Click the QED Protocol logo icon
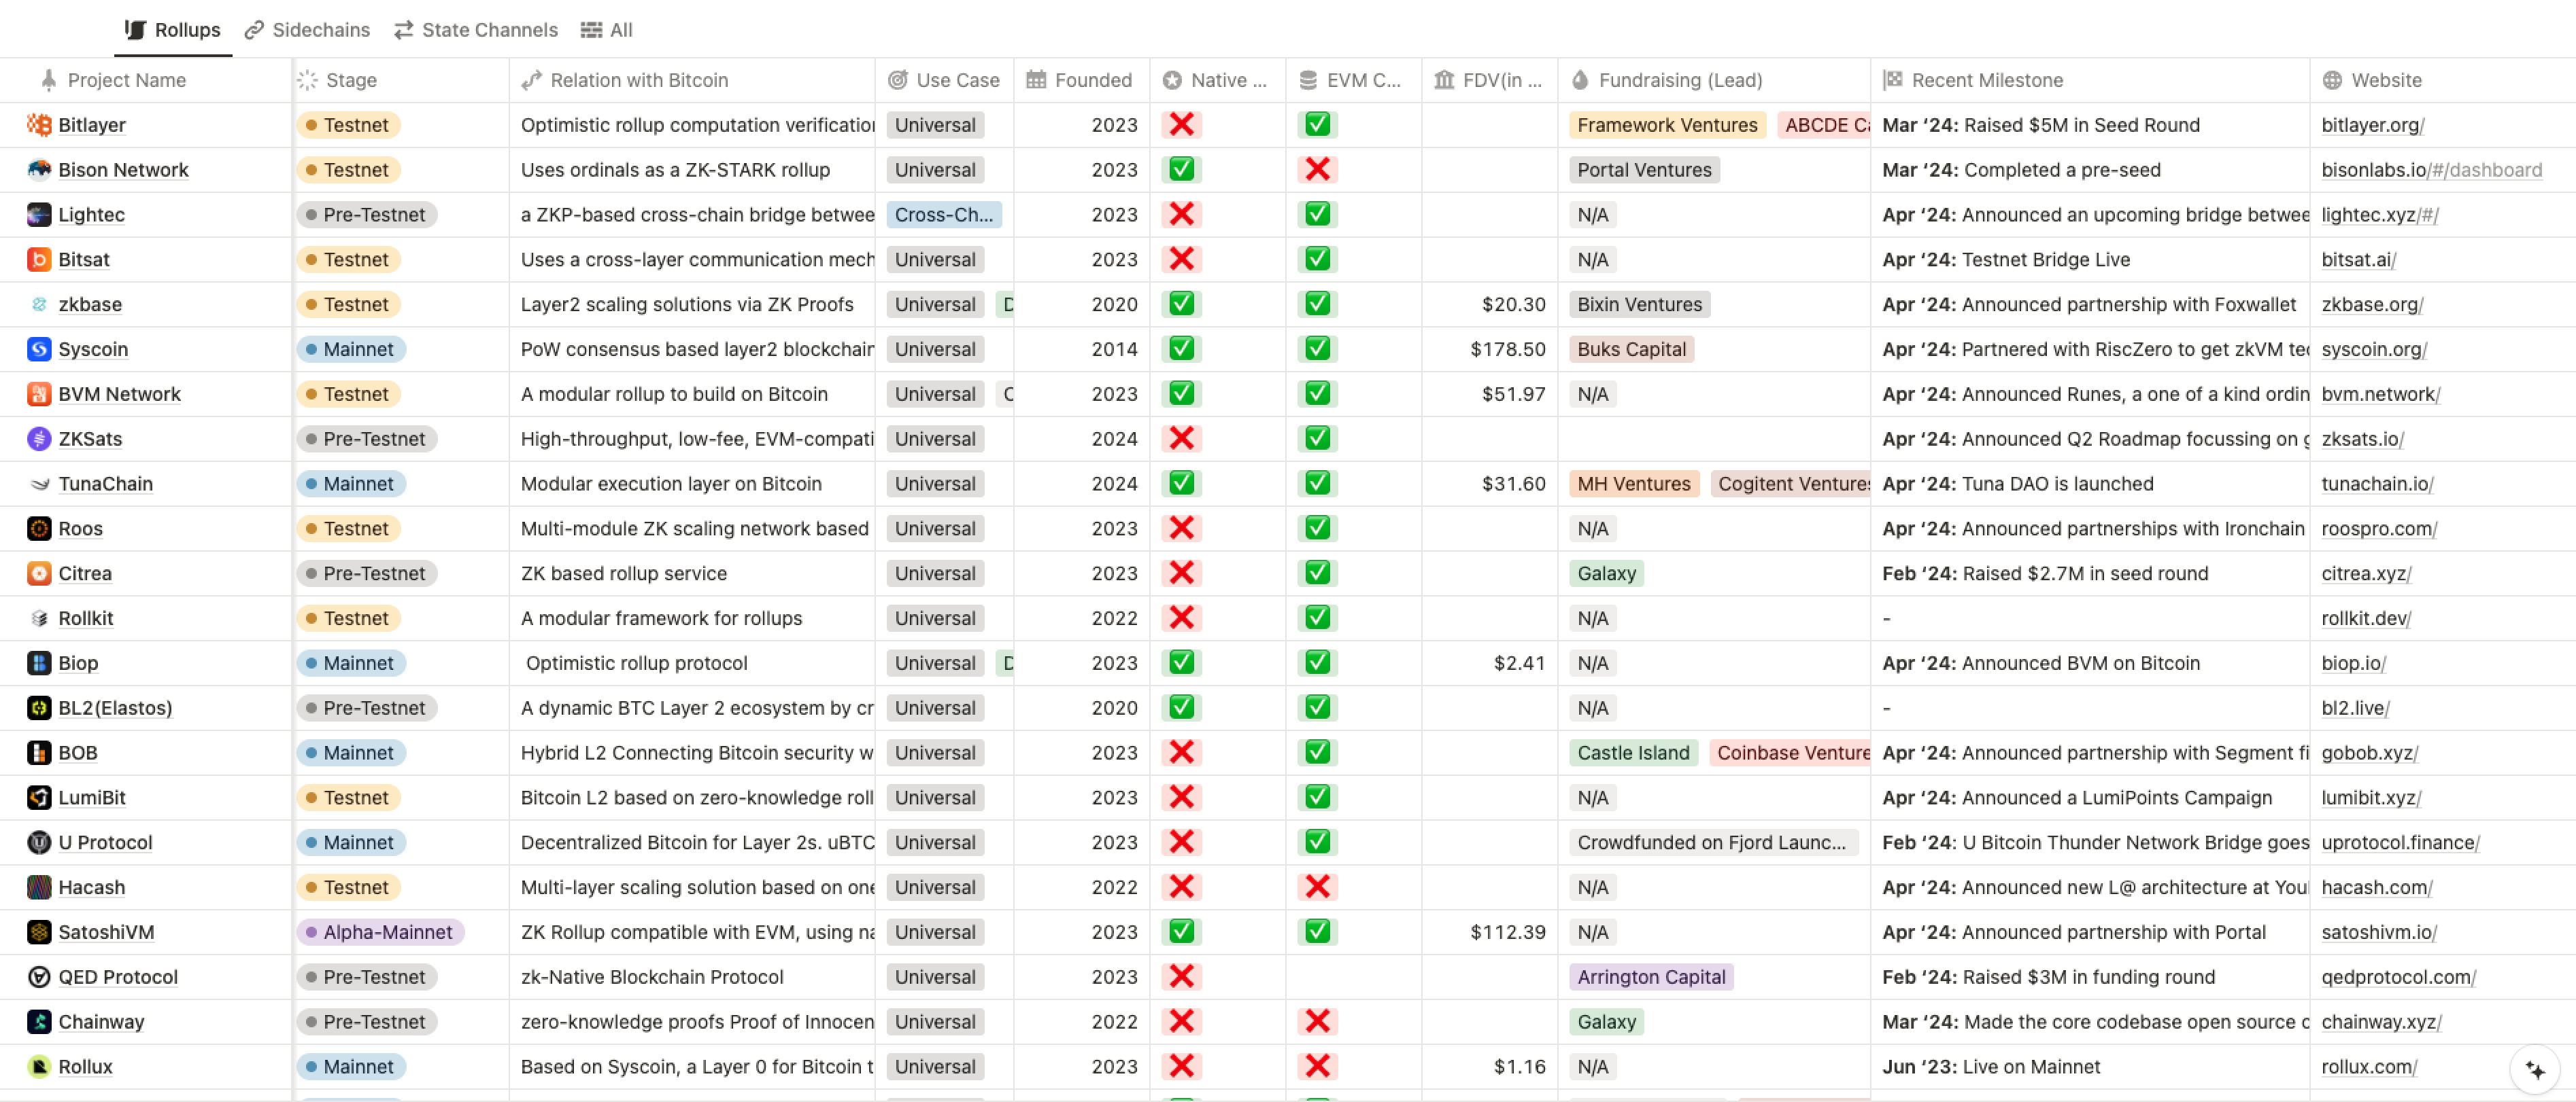Viewport: 2576px width, 1102px height. (39, 977)
